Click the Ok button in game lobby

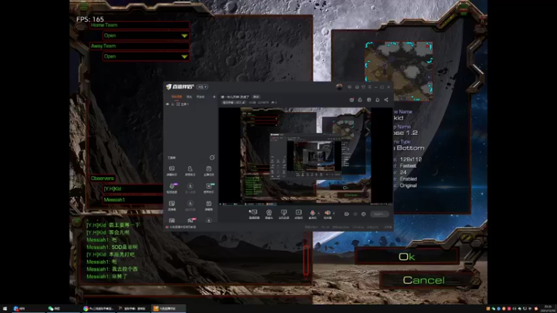(407, 257)
